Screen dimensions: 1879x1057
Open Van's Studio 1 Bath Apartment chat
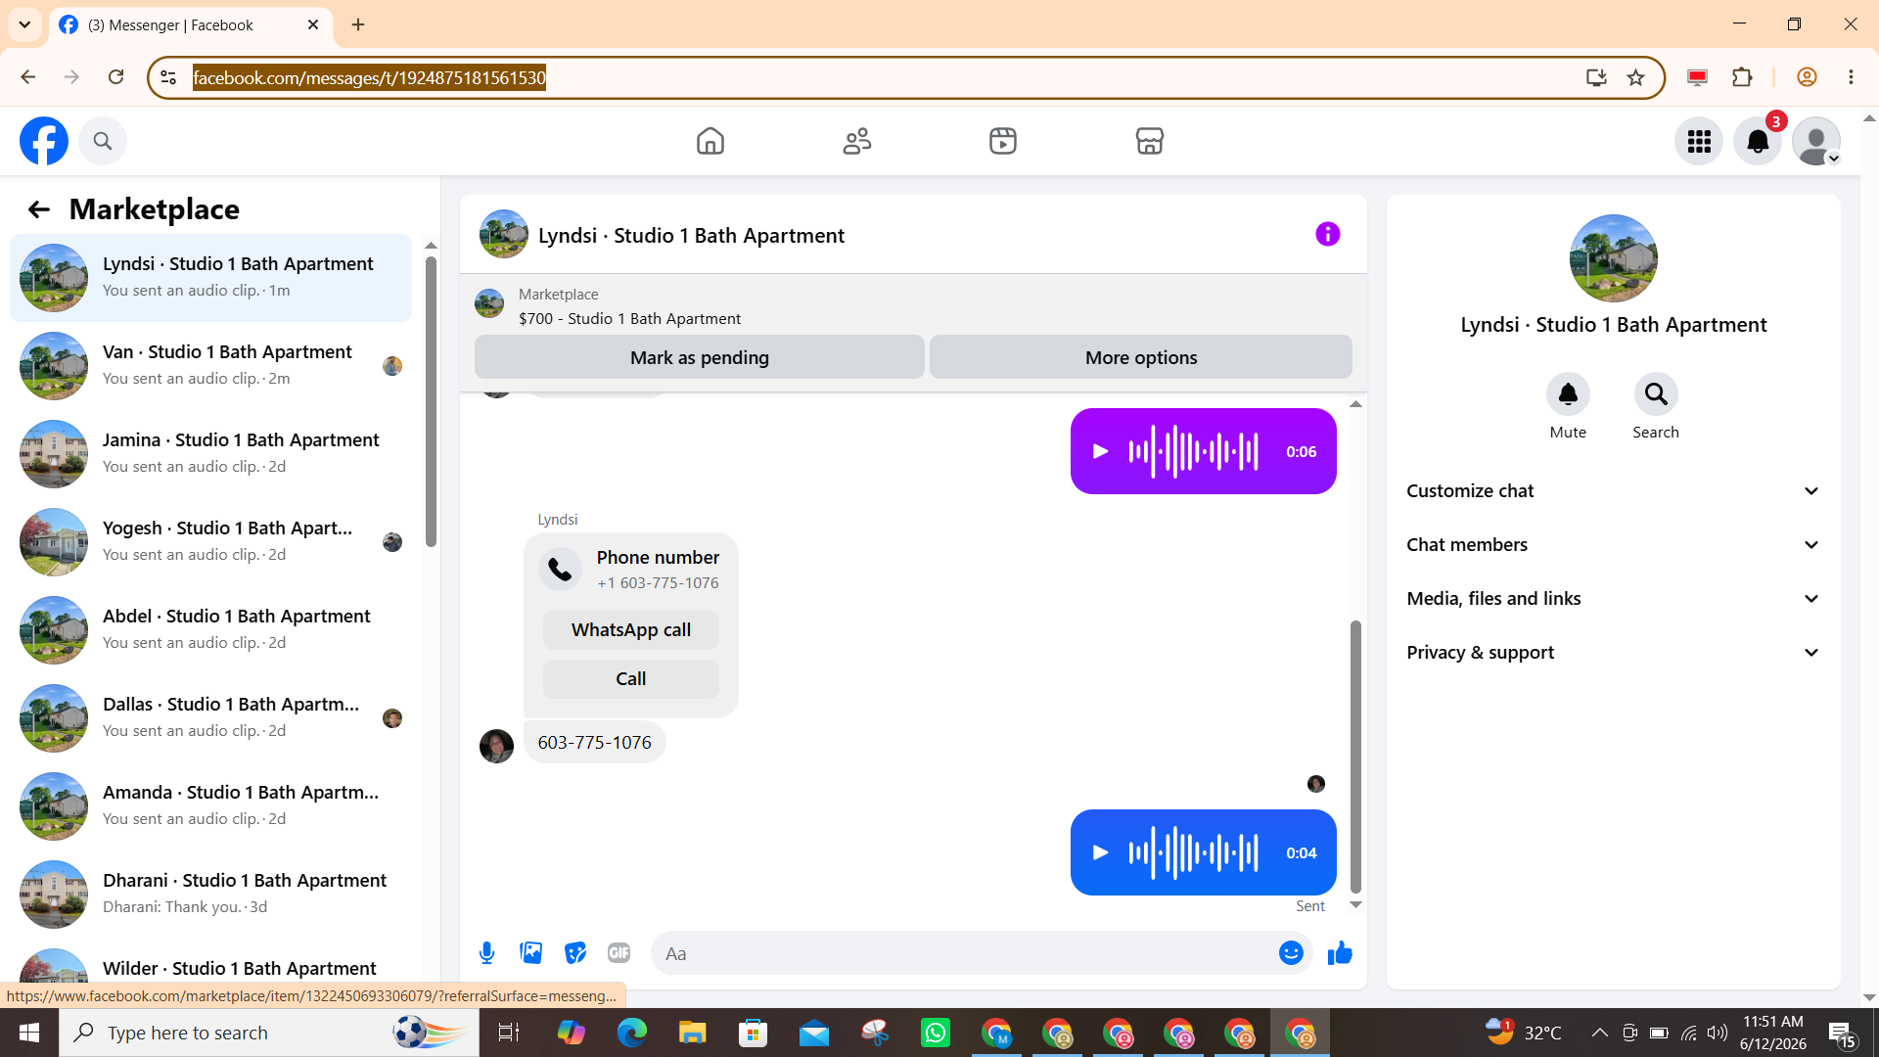coord(210,366)
